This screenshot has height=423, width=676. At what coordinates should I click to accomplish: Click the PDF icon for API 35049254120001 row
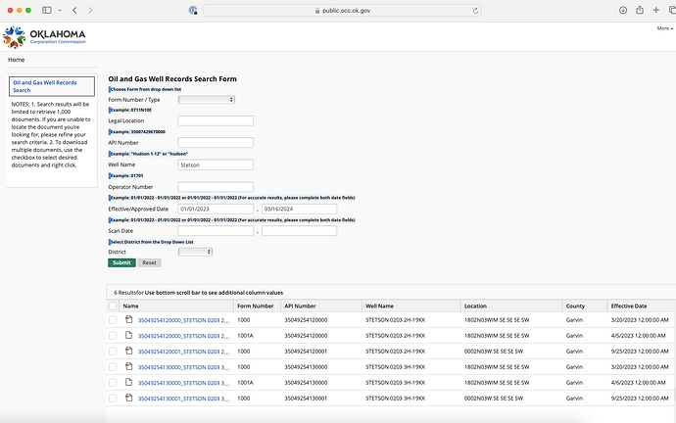(128, 351)
